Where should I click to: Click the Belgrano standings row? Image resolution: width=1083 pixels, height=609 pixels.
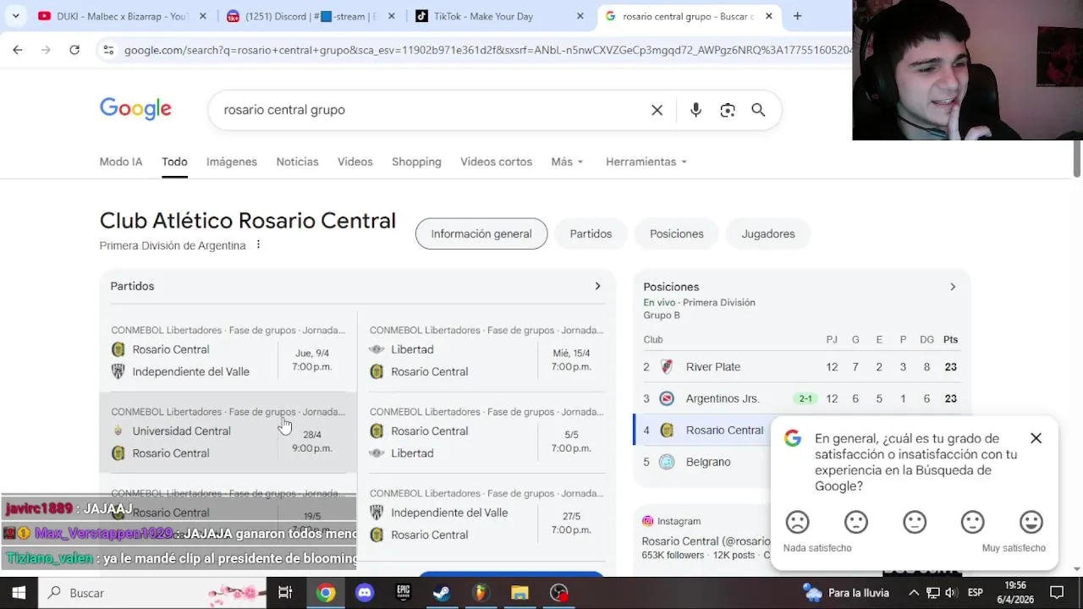tap(702, 462)
